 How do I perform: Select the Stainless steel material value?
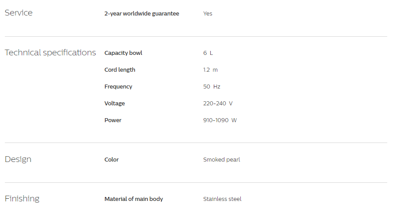point(222,199)
